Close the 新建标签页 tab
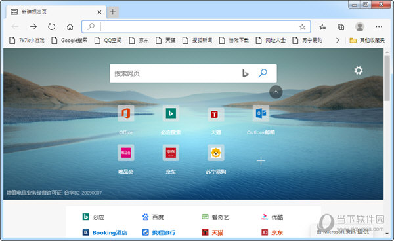This screenshot has height=241, width=394. click(100, 12)
